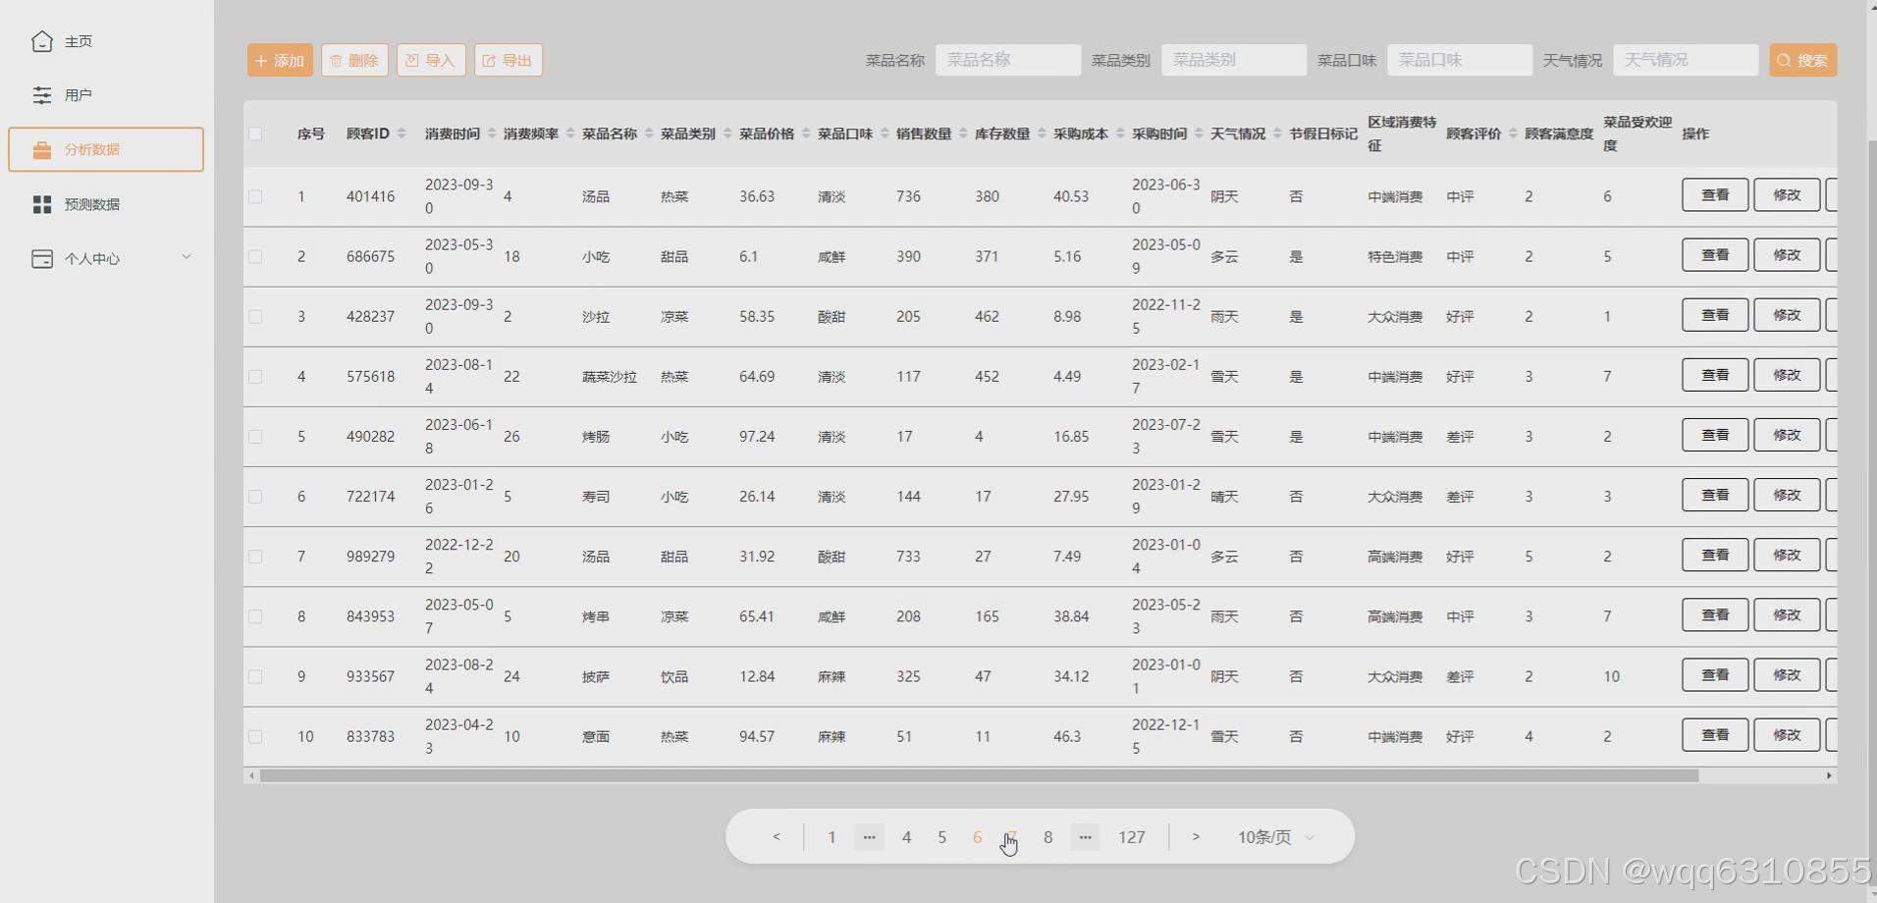Check the row with 顾客ID 722174
Screen dimensions: 1877x903
(x=255, y=496)
